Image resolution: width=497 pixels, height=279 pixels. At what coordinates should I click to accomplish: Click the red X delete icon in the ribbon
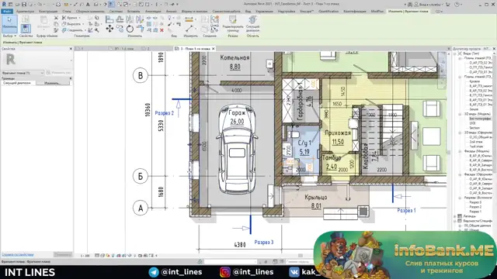pyautogui.click(x=162, y=30)
